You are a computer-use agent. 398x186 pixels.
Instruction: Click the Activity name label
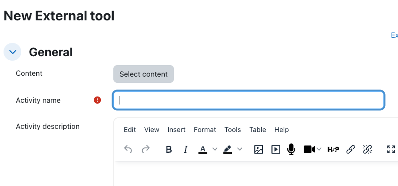(38, 100)
